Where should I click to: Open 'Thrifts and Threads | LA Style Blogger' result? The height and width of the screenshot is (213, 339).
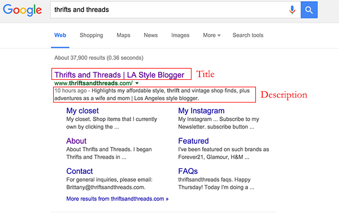pyautogui.click(x=119, y=75)
